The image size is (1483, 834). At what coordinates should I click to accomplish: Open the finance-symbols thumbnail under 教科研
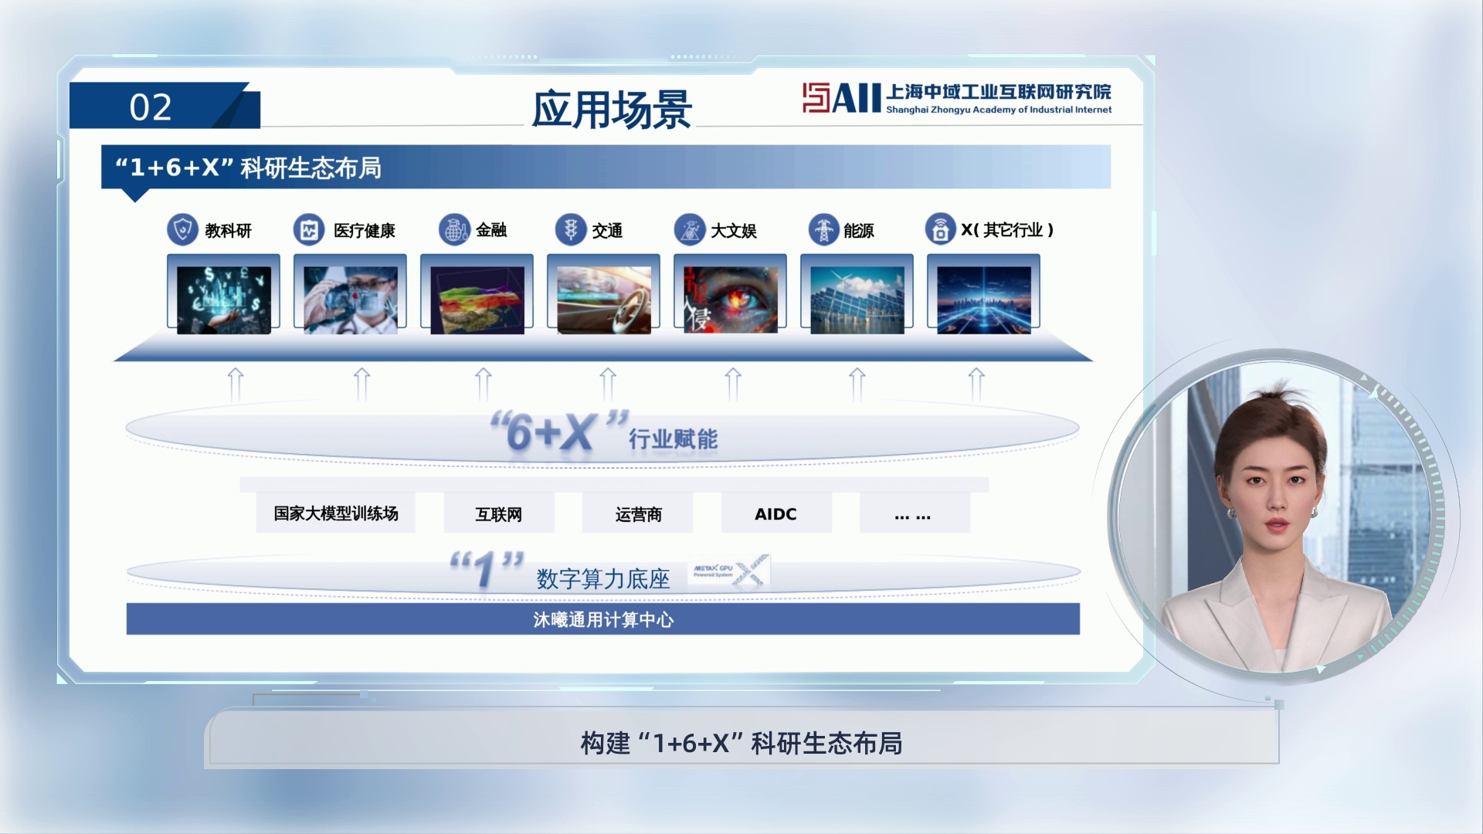(x=223, y=300)
